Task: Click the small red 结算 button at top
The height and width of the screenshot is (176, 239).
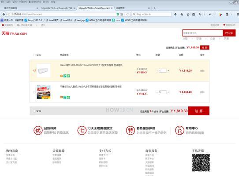Action: coord(205,48)
